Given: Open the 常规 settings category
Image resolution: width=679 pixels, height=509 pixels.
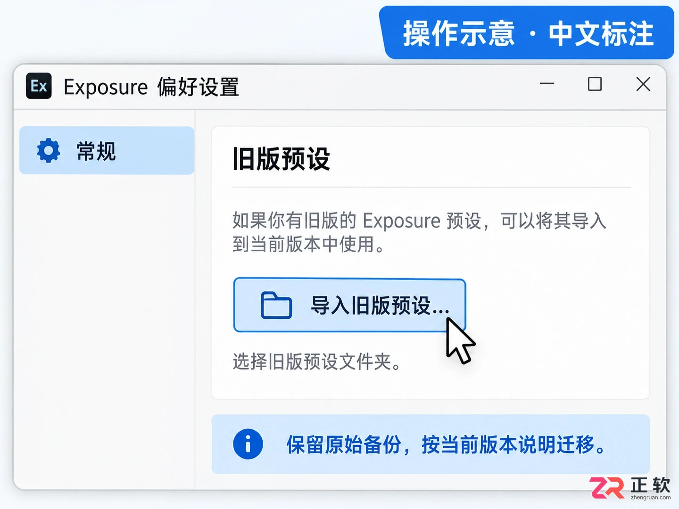Looking at the screenshot, I should pos(107,150).
